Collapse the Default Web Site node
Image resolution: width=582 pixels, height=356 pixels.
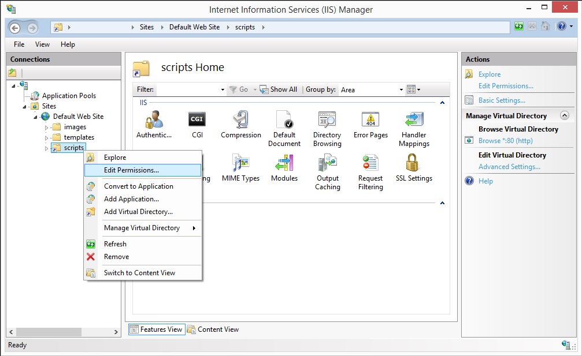[35, 117]
